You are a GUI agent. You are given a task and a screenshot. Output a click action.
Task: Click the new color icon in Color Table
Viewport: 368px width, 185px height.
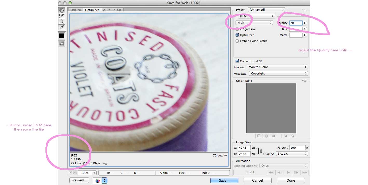tap(285, 136)
